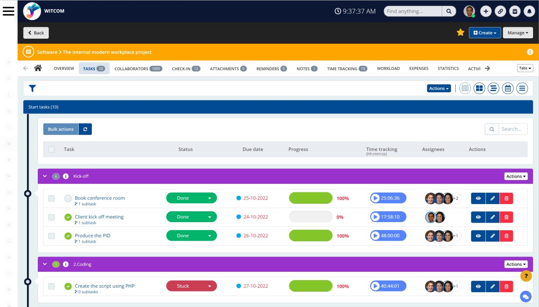This screenshot has width=539, height=307.
Task: Open the link icon in the top bar
Action: 500,11
